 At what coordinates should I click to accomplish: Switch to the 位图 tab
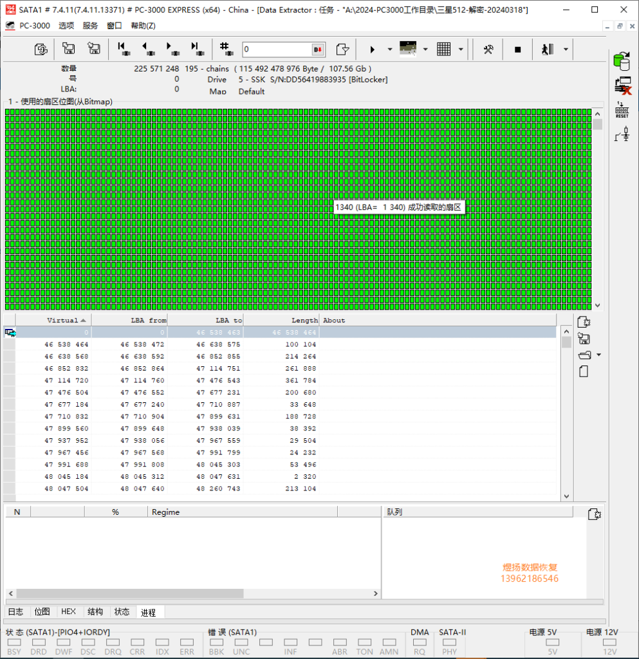tap(42, 612)
